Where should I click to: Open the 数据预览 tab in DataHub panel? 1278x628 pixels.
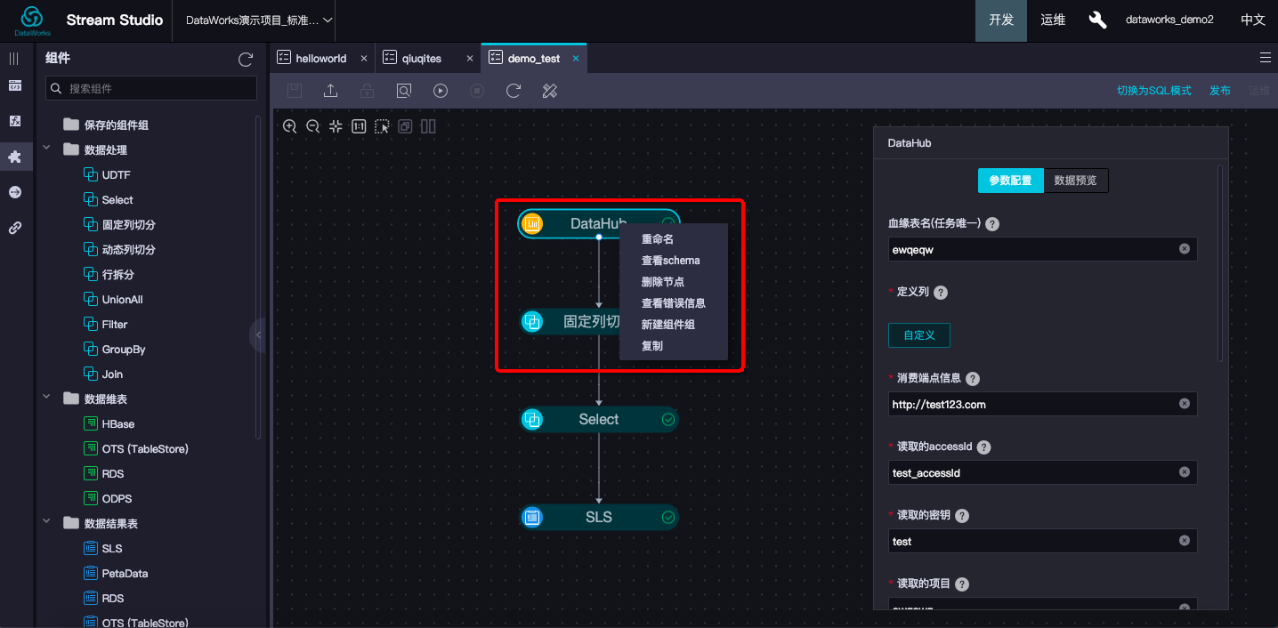[1075, 181]
